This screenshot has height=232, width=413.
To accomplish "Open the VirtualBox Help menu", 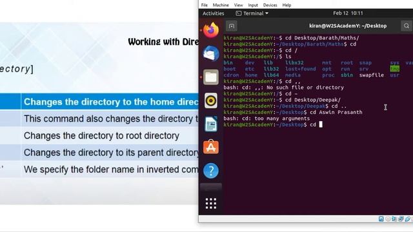I will (x=287, y=5).
